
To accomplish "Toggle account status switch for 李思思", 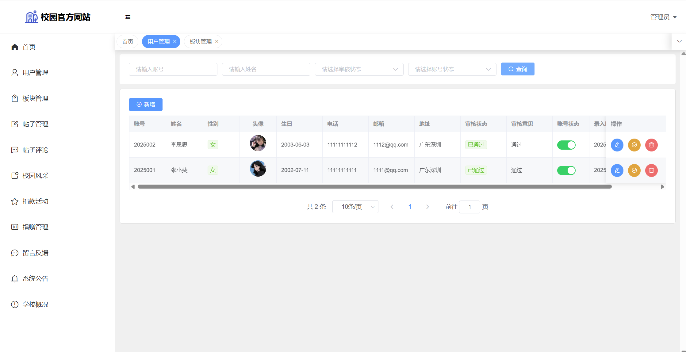I will pos(566,145).
